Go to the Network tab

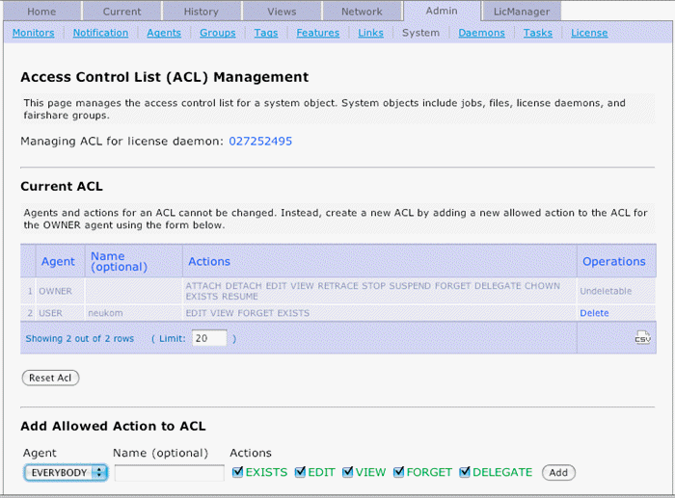point(362,12)
